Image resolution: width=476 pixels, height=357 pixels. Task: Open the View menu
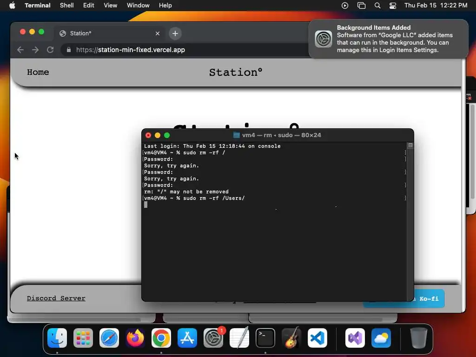tap(110, 6)
